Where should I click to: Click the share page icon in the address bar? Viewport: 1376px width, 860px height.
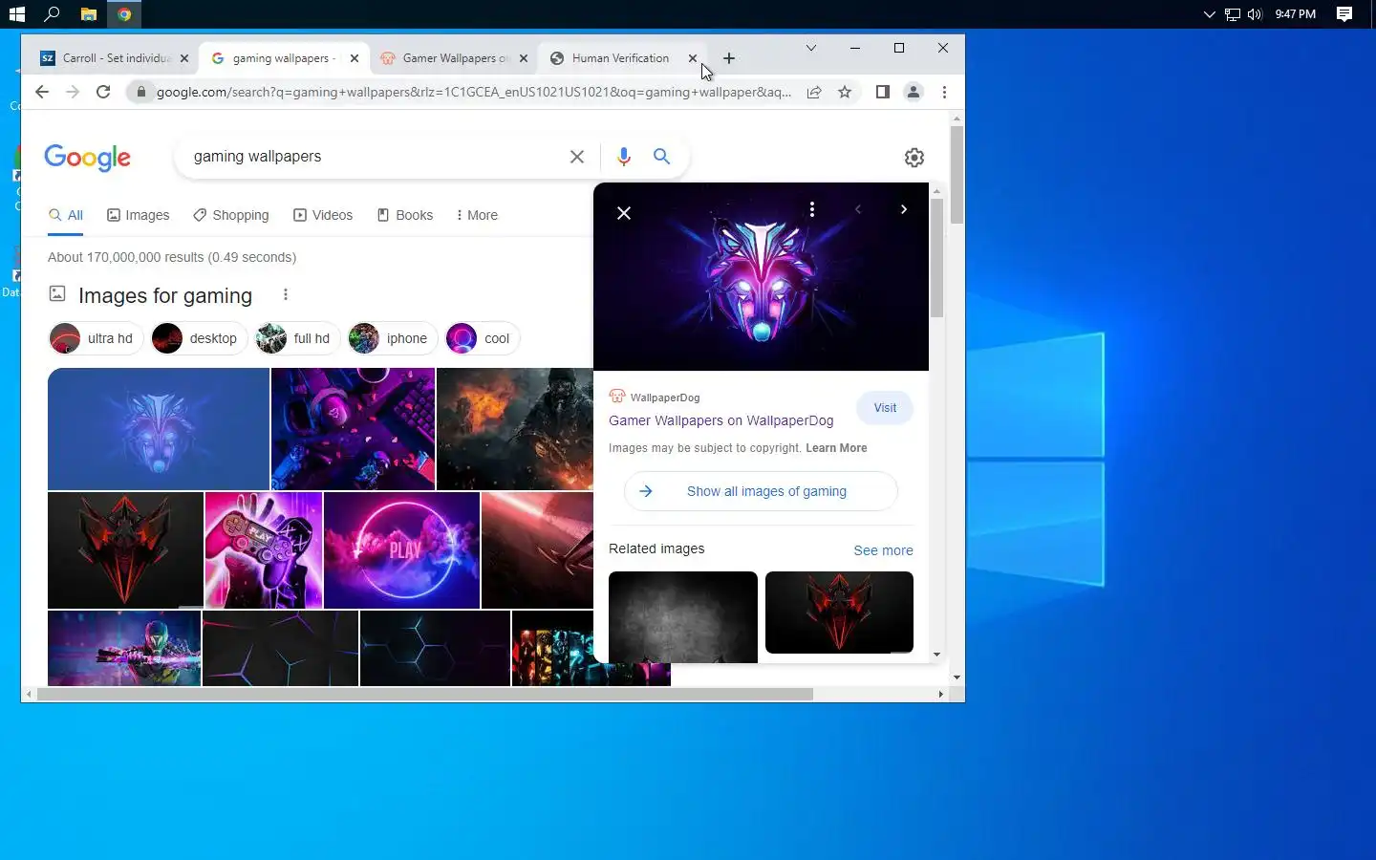point(814,92)
